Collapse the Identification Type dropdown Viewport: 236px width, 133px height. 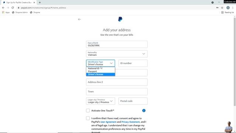tap(100, 63)
